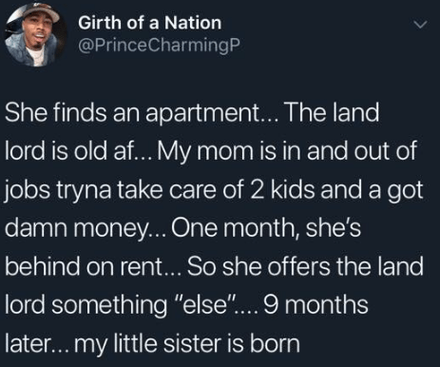Click the last line "my little sister is born"
The height and width of the screenshot is (367, 440).
(x=152, y=343)
